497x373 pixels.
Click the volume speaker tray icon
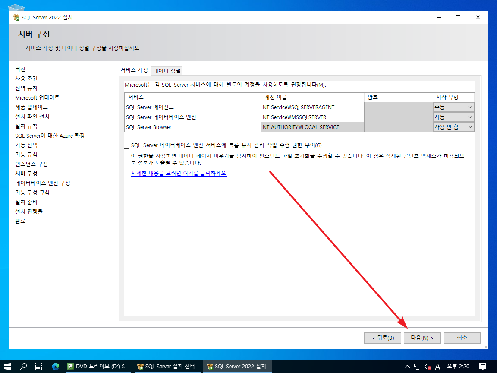tap(428, 366)
